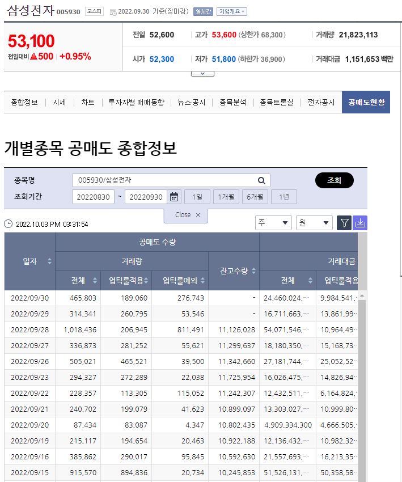This screenshot has height=482, width=402.
Task: Click the 2022/09/22 date cell
Action: click(30, 394)
